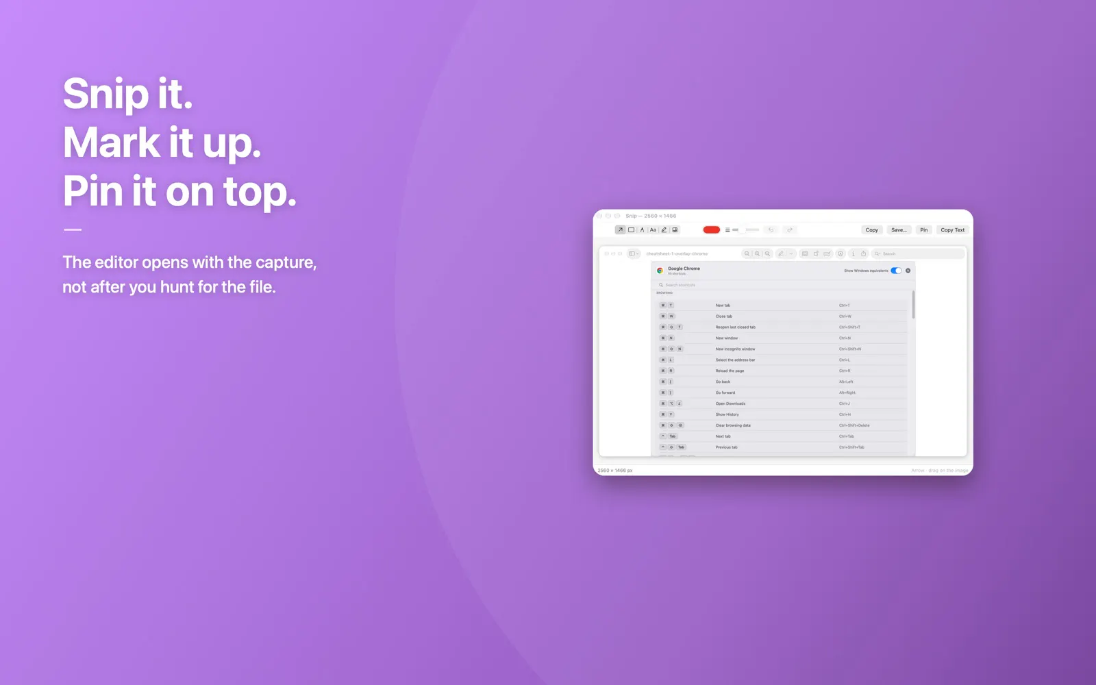Viewport: 1096px width, 685px height.
Task: Select the Aa text tool
Action: pos(653,229)
